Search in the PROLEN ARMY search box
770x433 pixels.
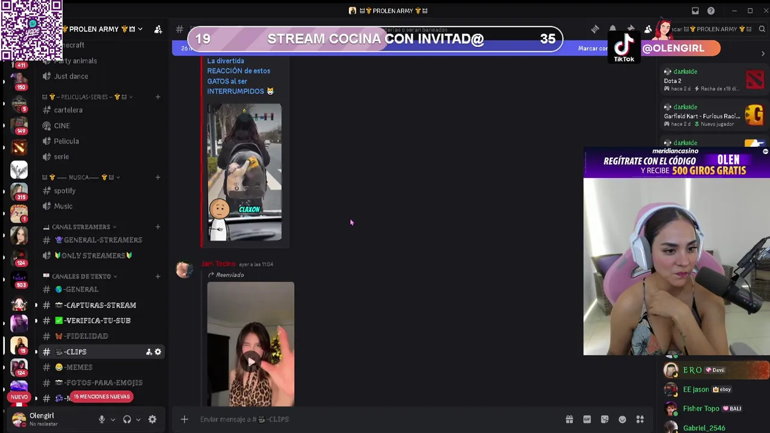(x=713, y=29)
